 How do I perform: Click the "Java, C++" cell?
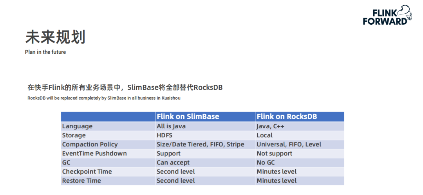point(270,126)
